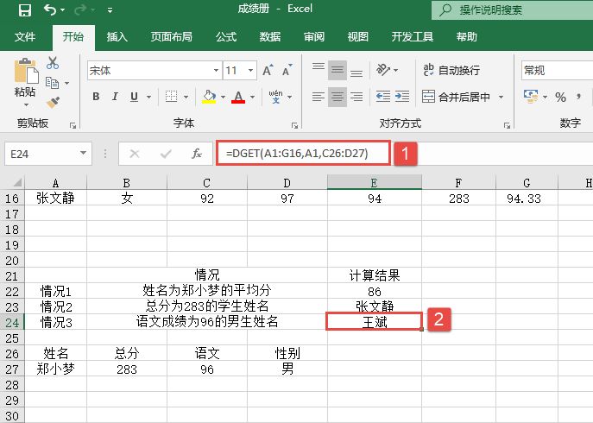
Task: Open the 剪贴板 group dialog launcher
Action: coord(73,125)
